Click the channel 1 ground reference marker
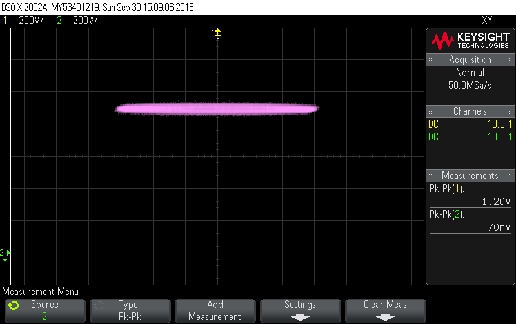 (x=216, y=33)
